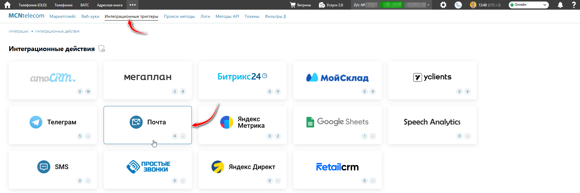Viewport: 580px width, 193px height.
Task: Click amoCRM badge showing 14
Action: click(x=88, y=92)
